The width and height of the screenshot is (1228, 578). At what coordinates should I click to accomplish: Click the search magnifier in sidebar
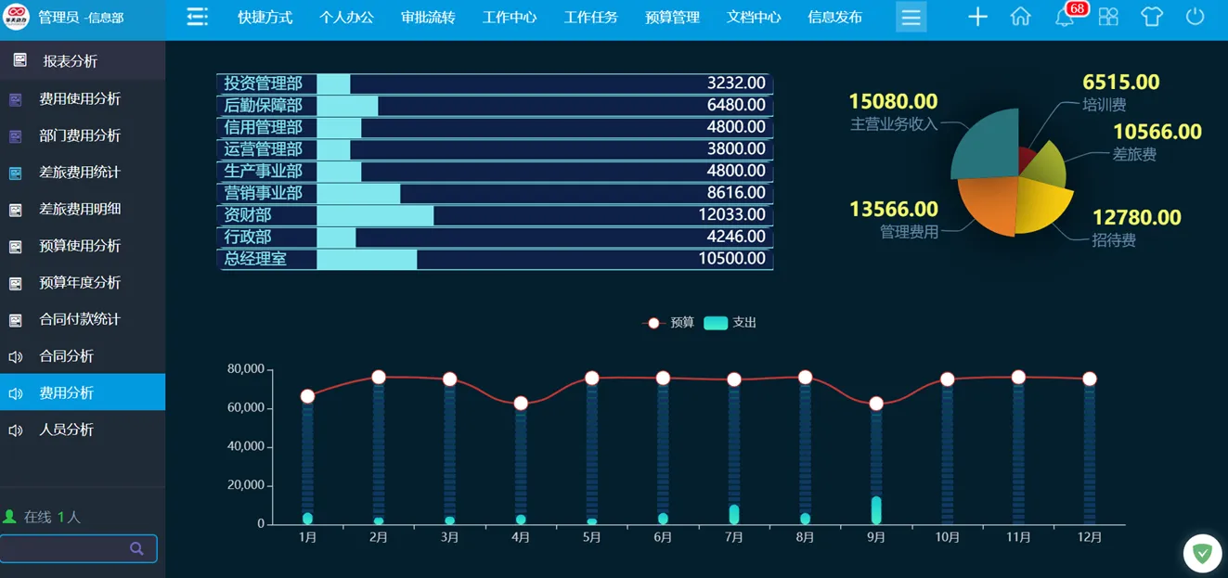tap(136, 548)
